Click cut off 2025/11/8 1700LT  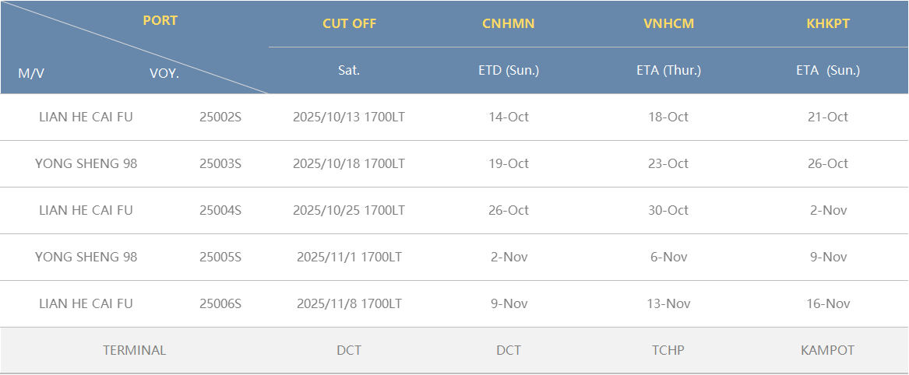click(349, 303)
